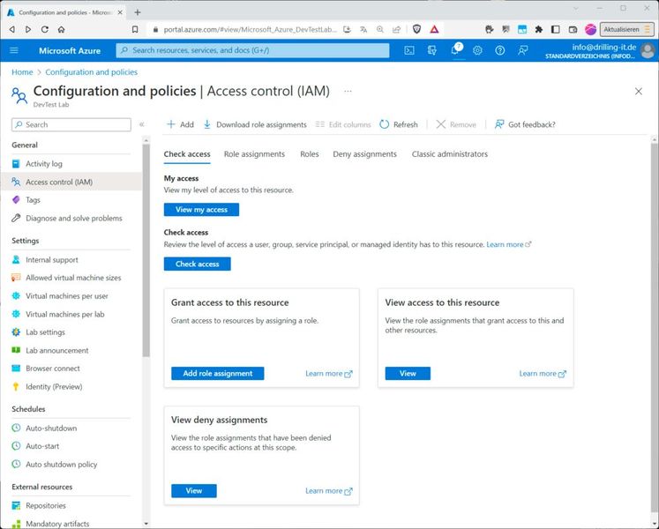Switch to the Role assignments tab
The image size is (659, 529).
click(254, 154)
